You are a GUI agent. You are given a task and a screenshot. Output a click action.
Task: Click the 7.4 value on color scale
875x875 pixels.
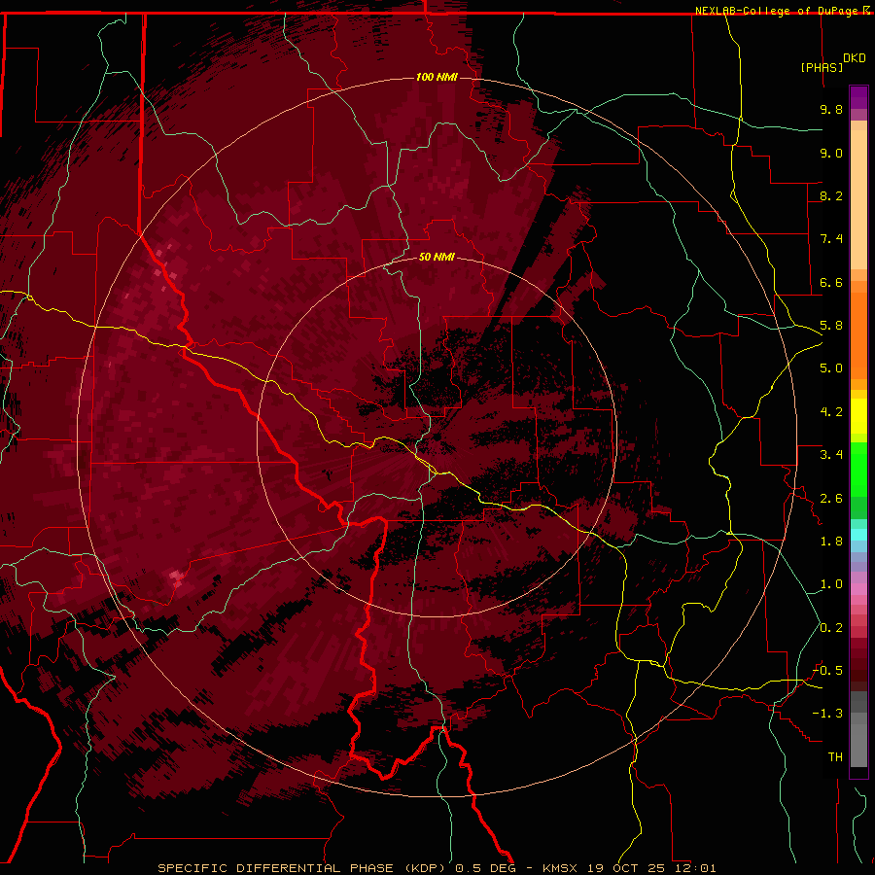(831, 239)
